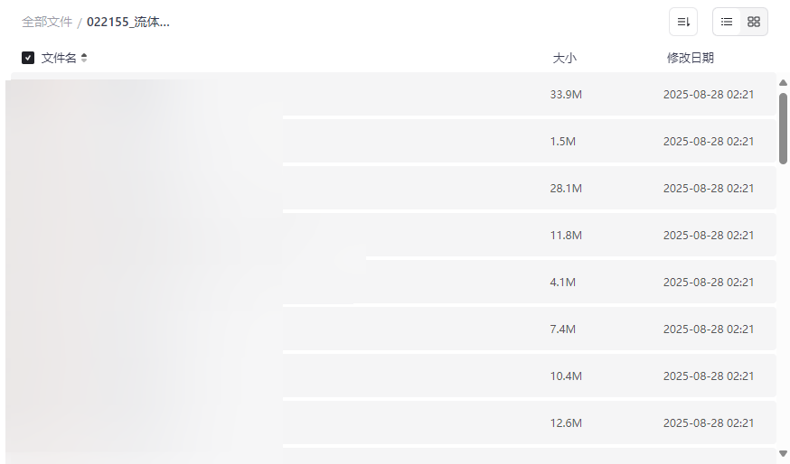
Task: Uncheck the select-all files checkbox
Action: click(x=28, y=58)
